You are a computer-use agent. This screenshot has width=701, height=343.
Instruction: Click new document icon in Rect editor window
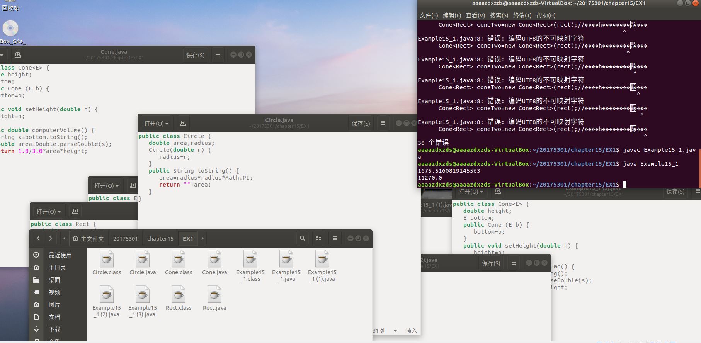[75, 211]
